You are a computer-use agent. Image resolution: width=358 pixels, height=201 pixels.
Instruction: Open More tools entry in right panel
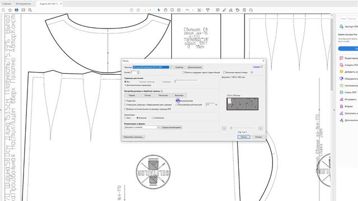pos(348,120)
